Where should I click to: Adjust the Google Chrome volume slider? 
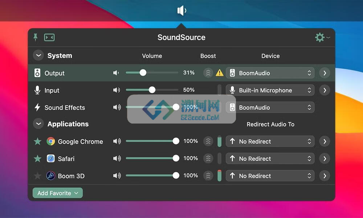tap(152, 141)
